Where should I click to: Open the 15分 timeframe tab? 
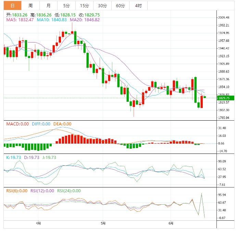85,5
